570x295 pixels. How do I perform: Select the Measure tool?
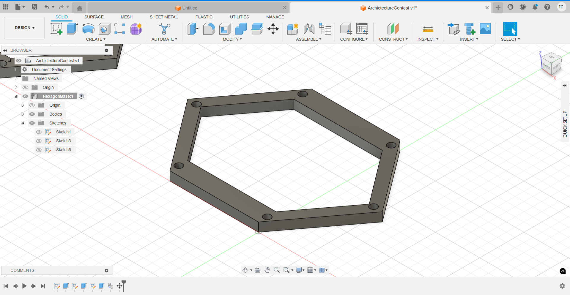coord(428,29)
